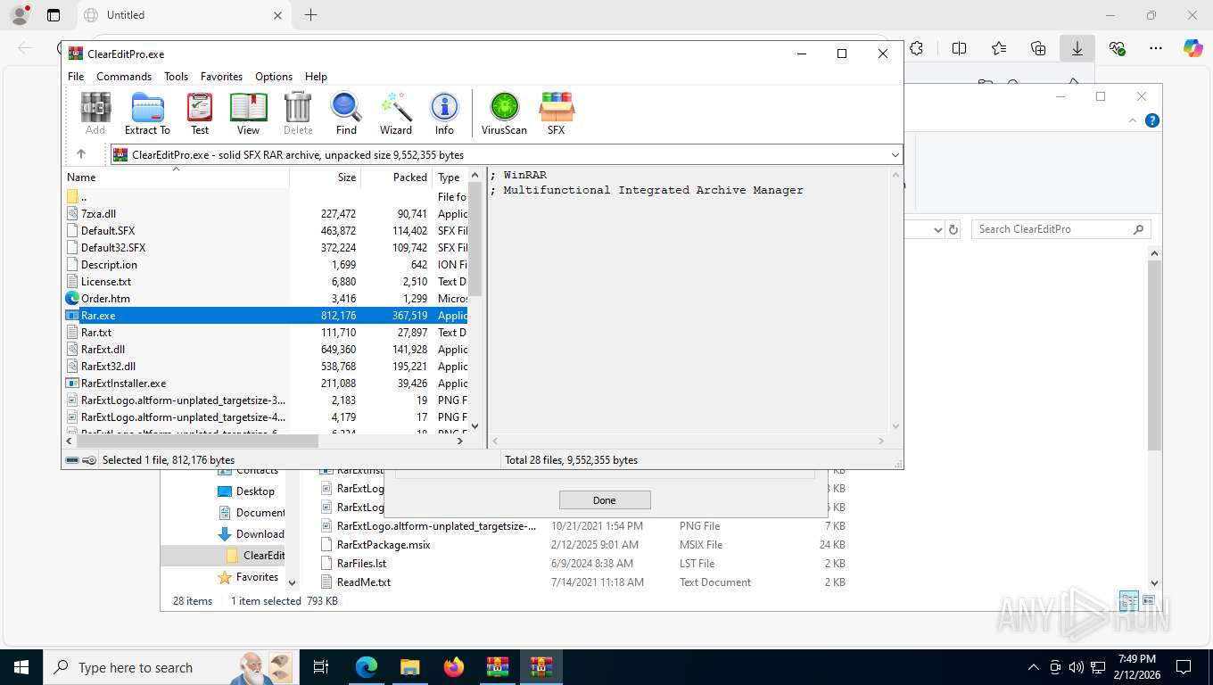Open browser Settings and more menu
This screenshot has height=685, width=1213.
coord(1156,49)
